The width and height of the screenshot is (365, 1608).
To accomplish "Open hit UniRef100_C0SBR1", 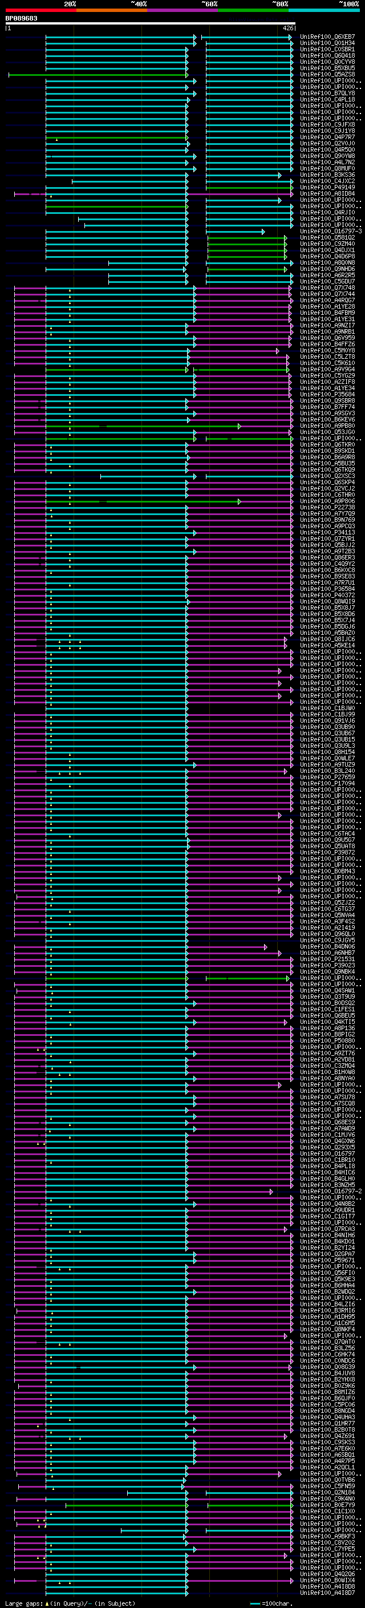I will [327, 49].
